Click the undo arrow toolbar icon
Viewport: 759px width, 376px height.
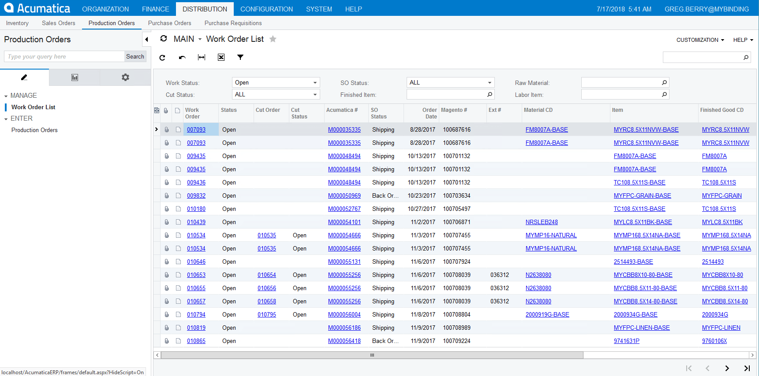click(x=182, y=57)
